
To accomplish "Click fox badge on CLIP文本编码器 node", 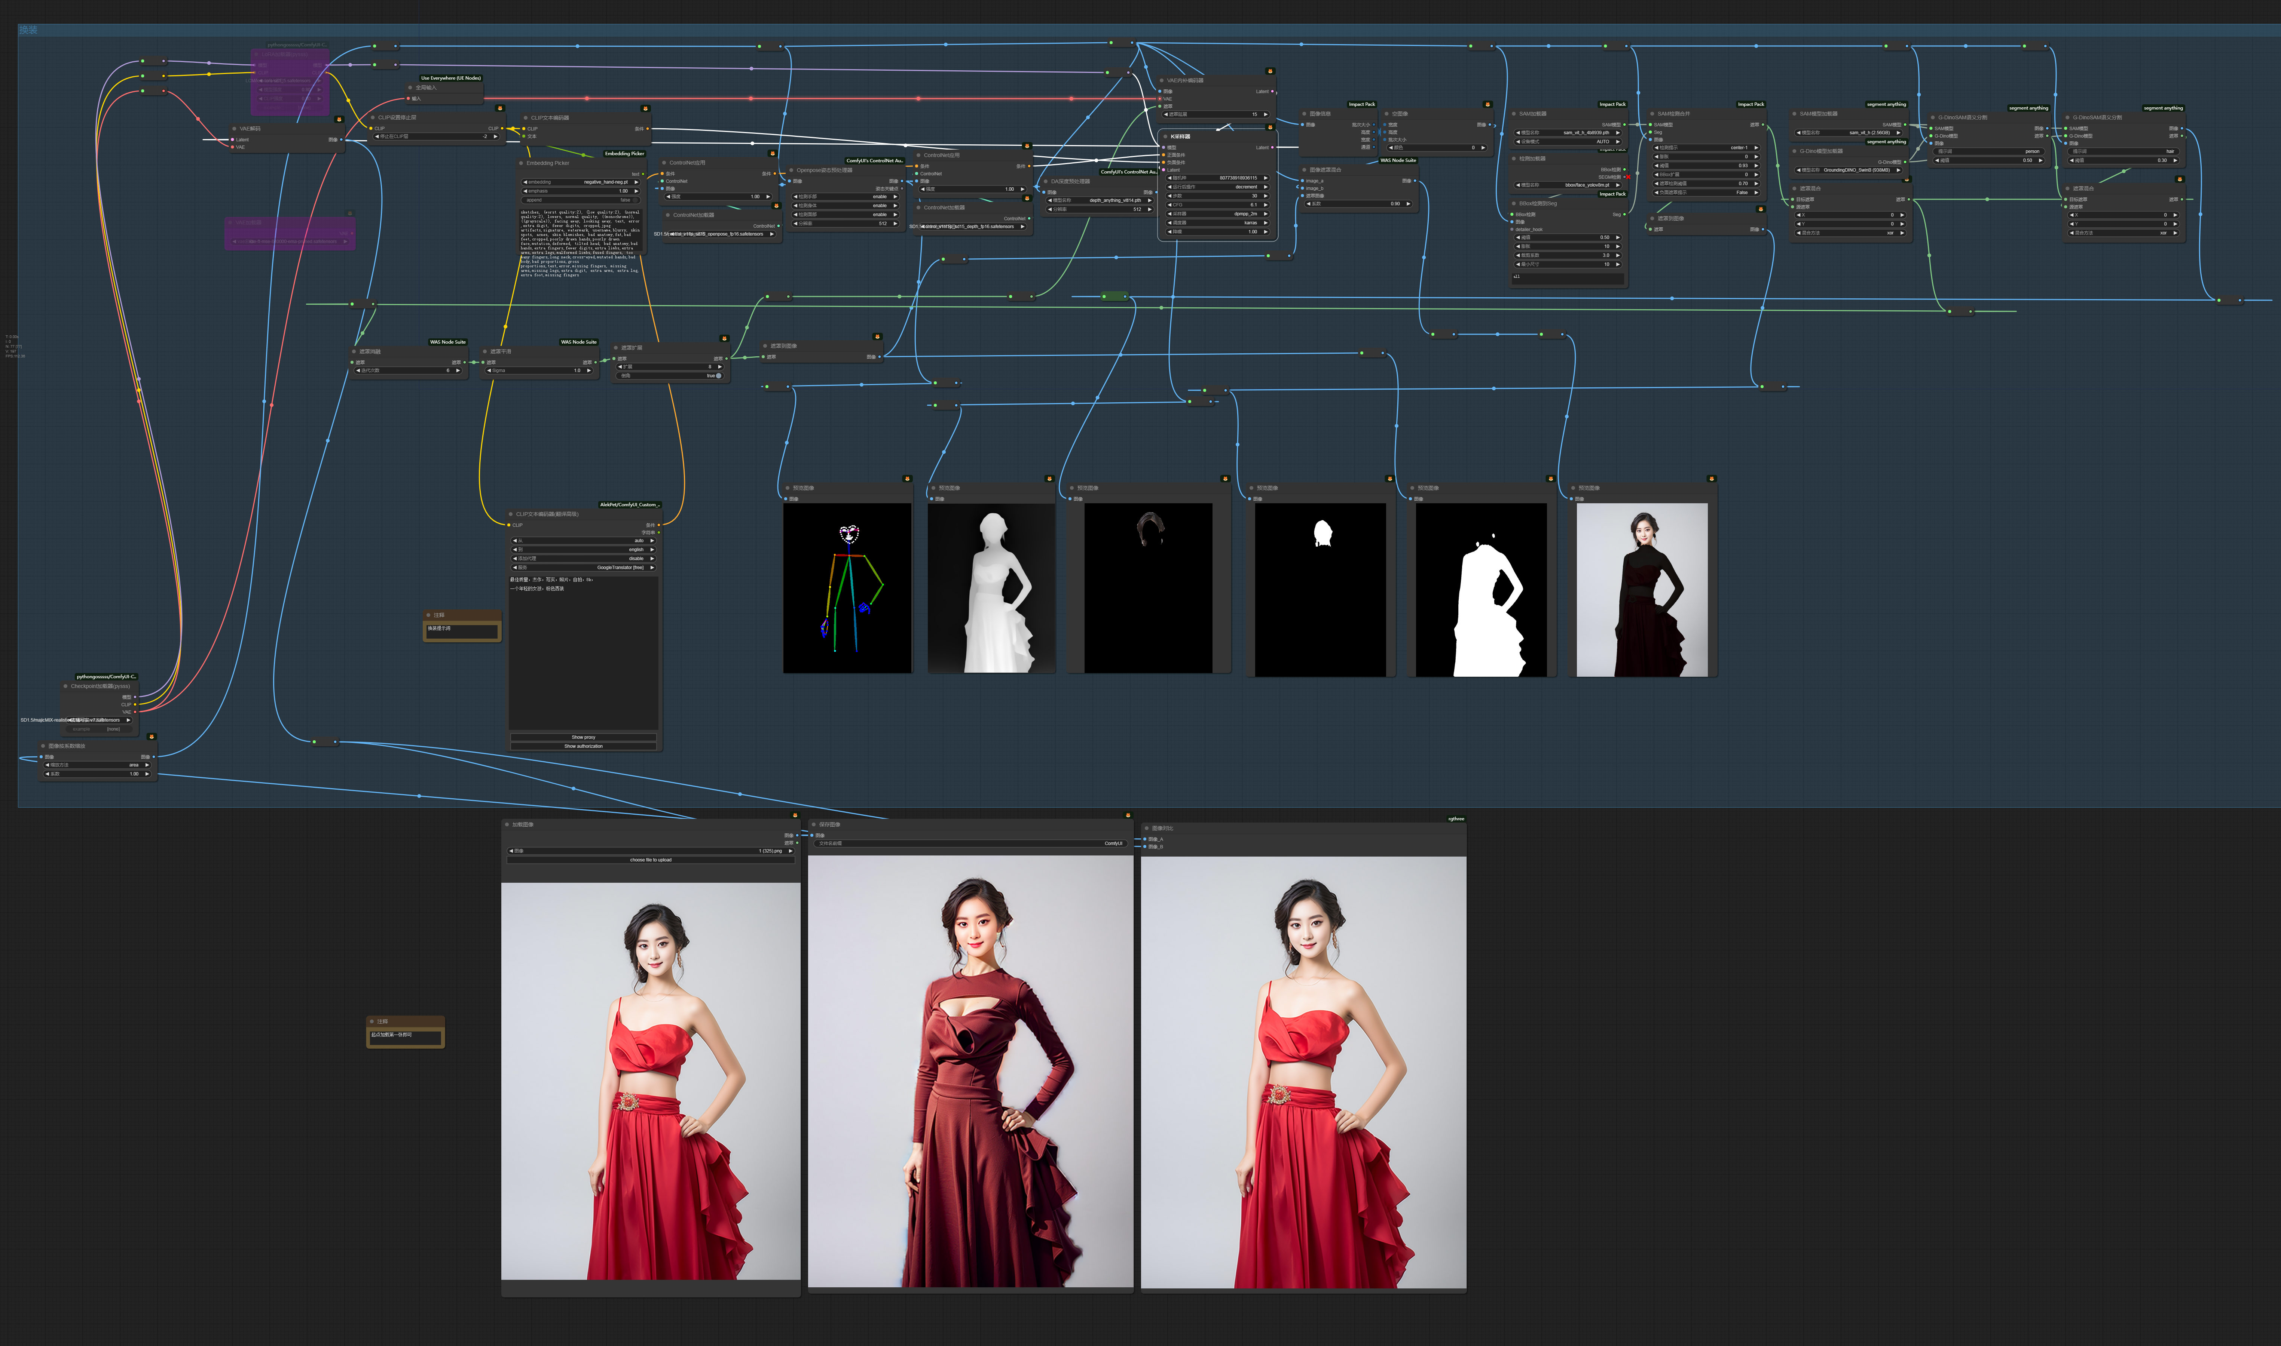I will tap(645, 108).
